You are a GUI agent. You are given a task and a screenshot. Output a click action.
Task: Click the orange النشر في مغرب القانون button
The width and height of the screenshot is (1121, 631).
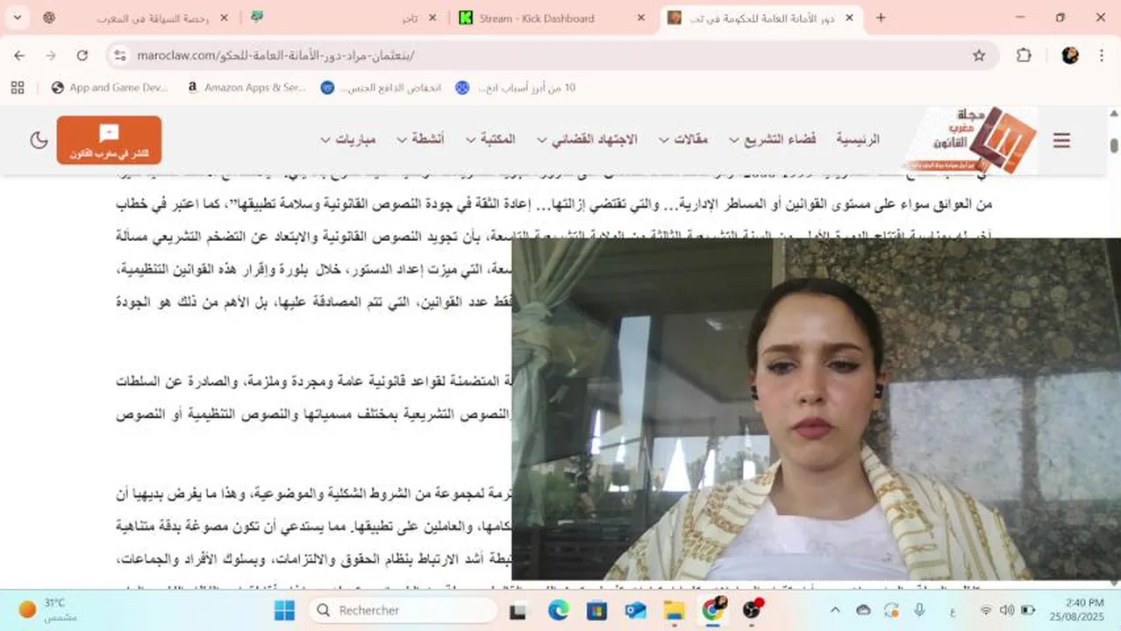(x=110, y=140)
